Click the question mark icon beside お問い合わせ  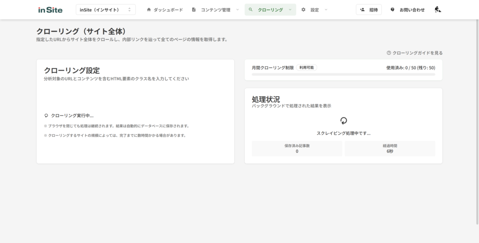[x=392, y=10]
